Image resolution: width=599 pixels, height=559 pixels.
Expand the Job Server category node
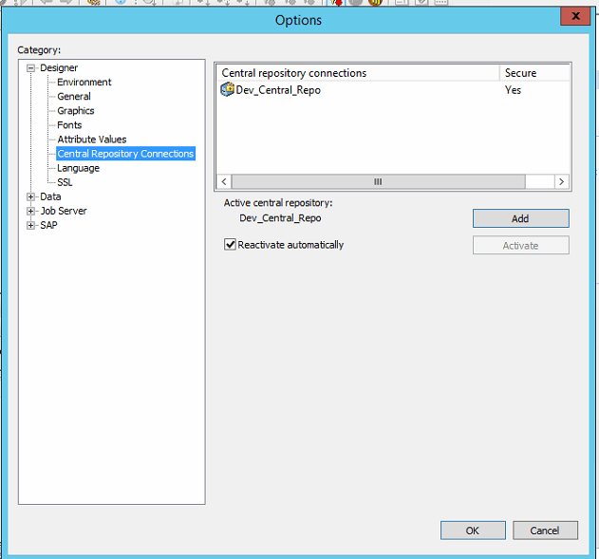[31, 211]
